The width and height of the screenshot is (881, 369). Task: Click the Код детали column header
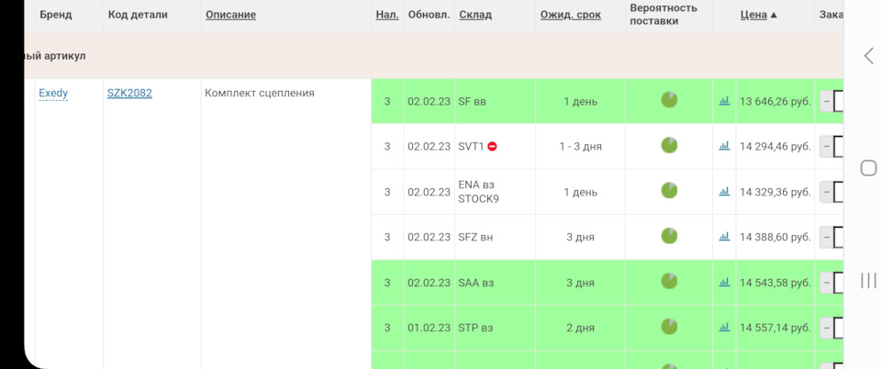[138, 16]
